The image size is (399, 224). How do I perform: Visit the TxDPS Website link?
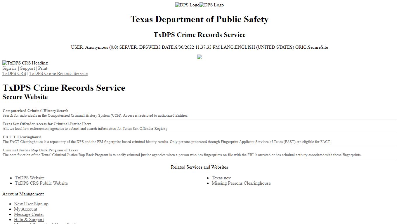(x=30, y=178)
